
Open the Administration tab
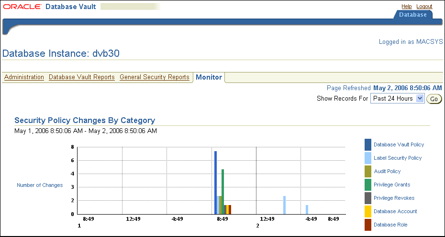(x=24, y=77)
